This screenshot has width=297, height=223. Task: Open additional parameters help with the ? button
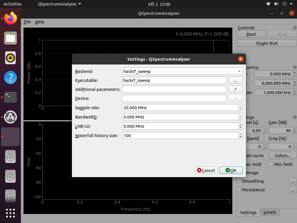click(x=235, y=89)
